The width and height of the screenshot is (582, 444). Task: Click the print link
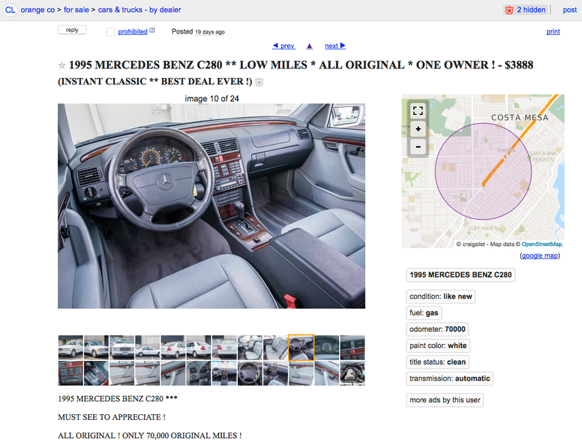pos(553,31)
